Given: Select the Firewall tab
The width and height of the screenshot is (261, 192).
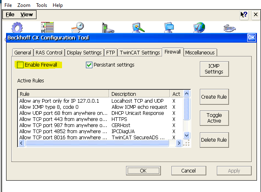Looking at the screenshot, I should click(173, 52).
